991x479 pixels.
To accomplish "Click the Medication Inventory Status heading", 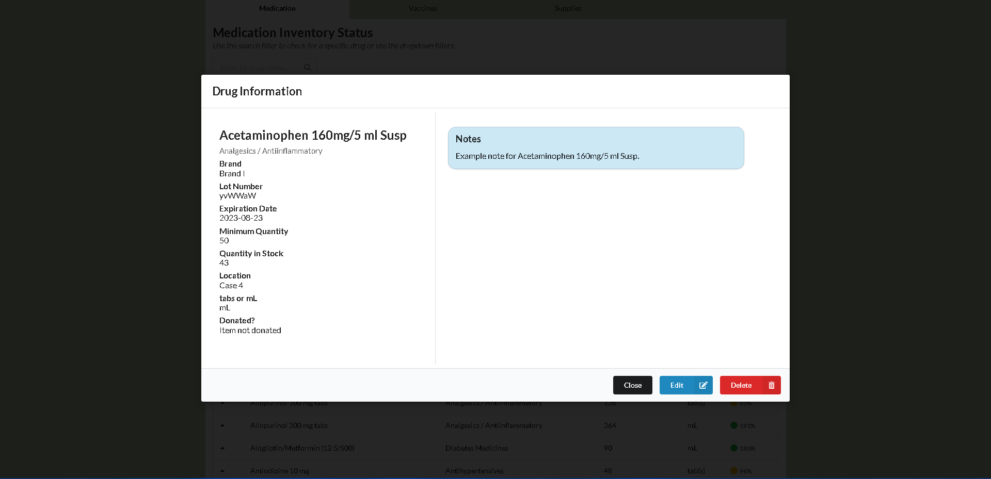I will (293, 32).
